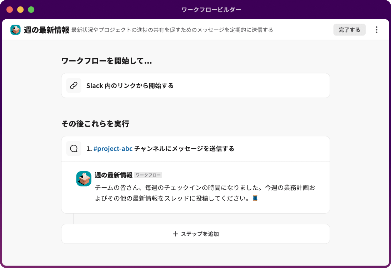Click ステップを追加 to add a new step

click(x=200, y=234)
